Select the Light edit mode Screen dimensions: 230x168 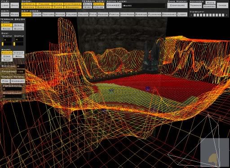tap(182, 14)
